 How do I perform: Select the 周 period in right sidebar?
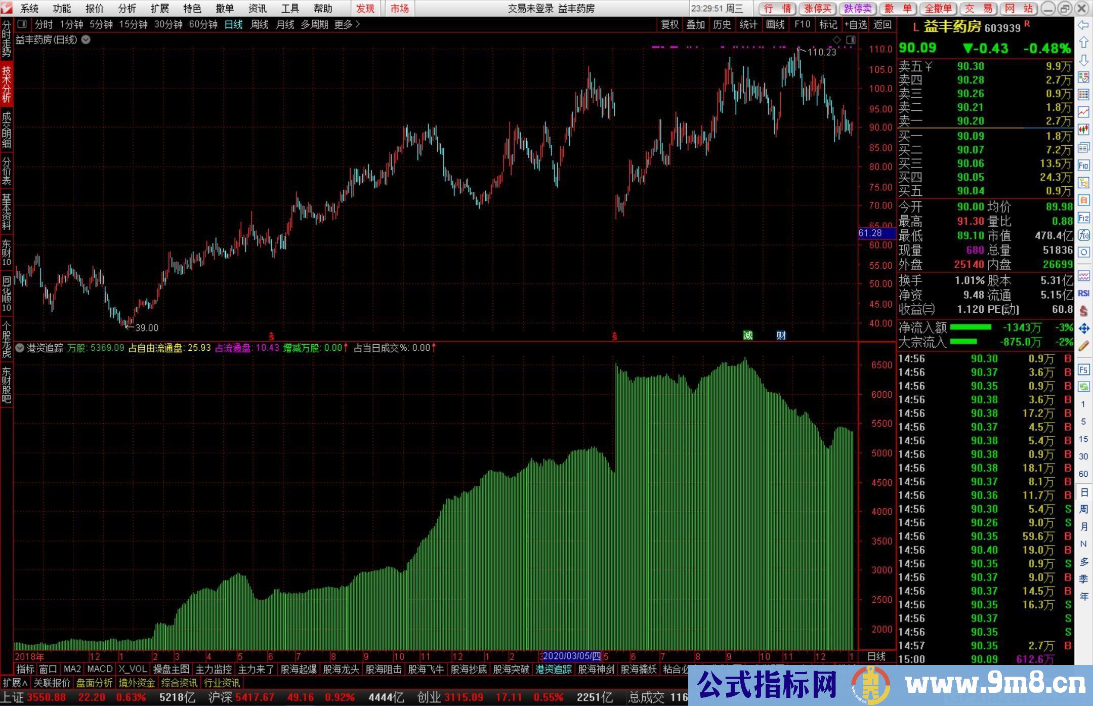coord(1083,509)
